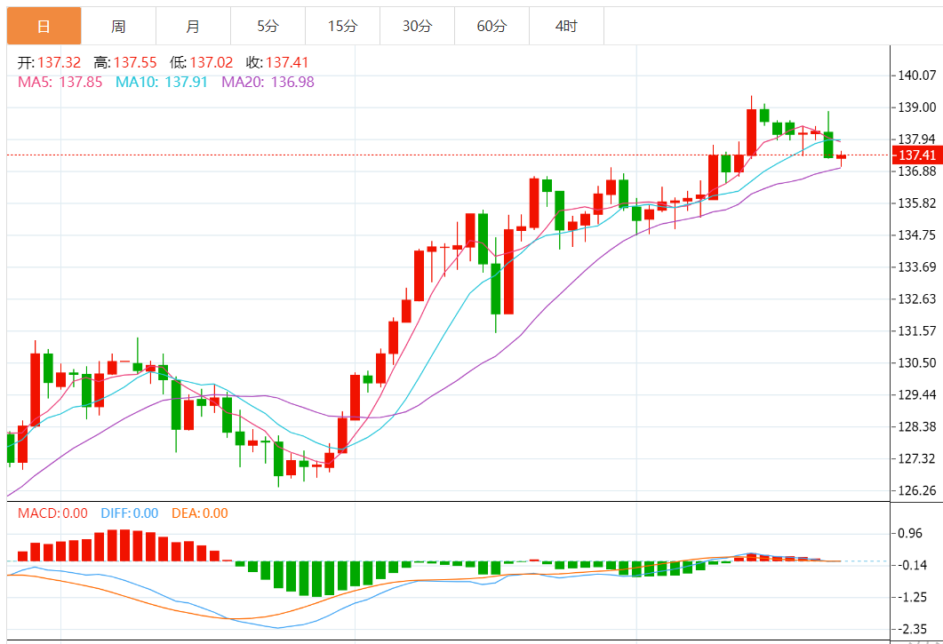Click the 133.69 price axis label
The width and height of the screenshot is (943, 644).
(x=916, y=267)
